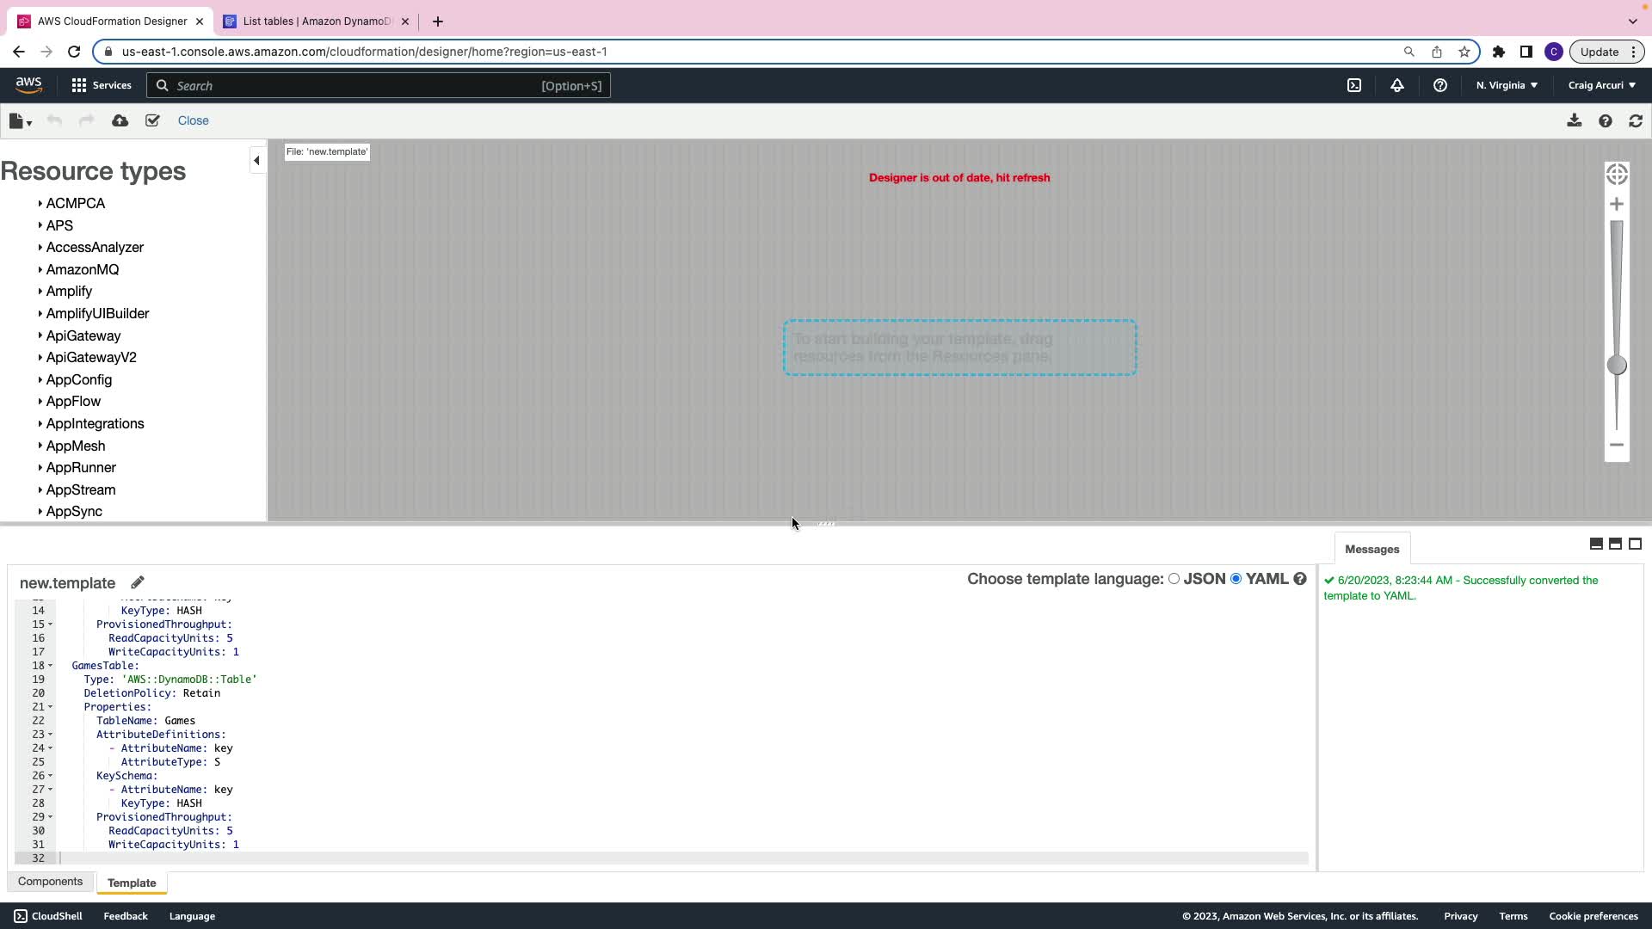Click the zoom in plus icon
The width and height of the screenshot is (1652, 929).
pos(1617,205)
